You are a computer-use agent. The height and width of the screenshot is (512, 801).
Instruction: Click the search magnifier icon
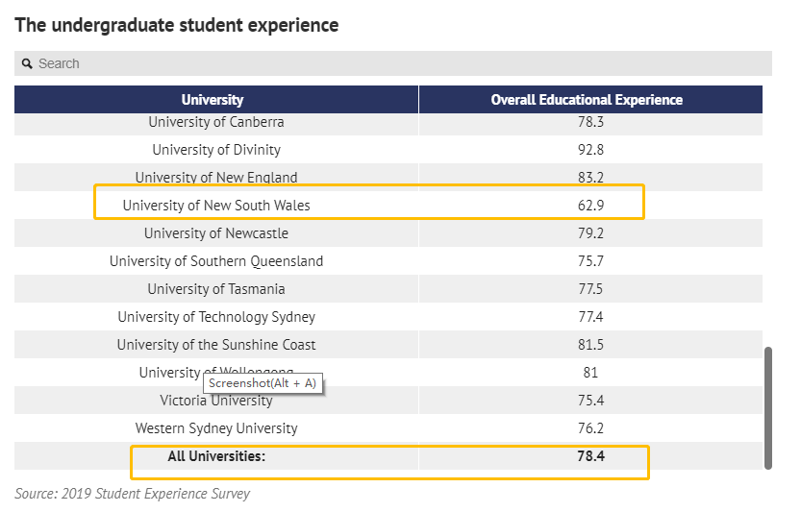tap(27, 63)
